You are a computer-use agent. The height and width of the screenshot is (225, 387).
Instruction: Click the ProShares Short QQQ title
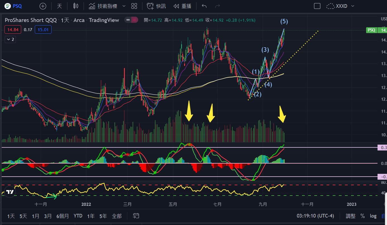(x=31, y=20)
